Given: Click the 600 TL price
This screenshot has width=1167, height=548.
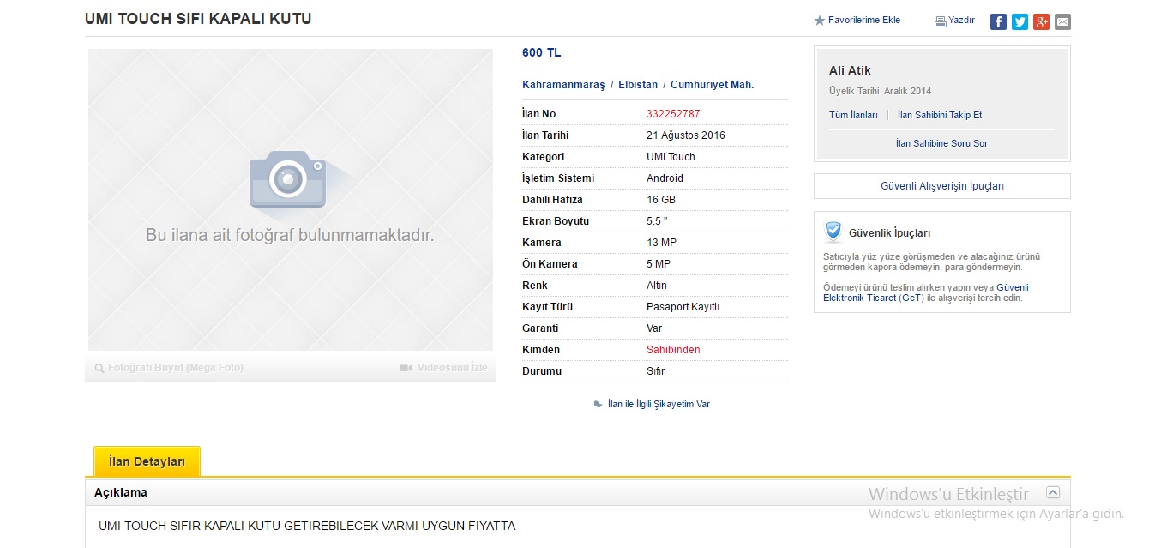Looking at the screenshot, I should tap(542, 53).
